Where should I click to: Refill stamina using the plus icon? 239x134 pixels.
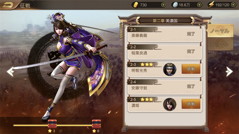pos(233,5)
